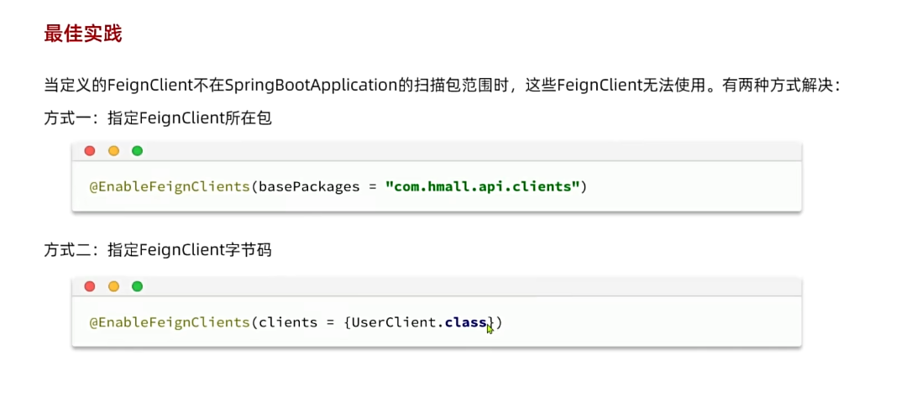
Task: Click the "com.hmall.api.clients" string literal
Action: [483, 186]
